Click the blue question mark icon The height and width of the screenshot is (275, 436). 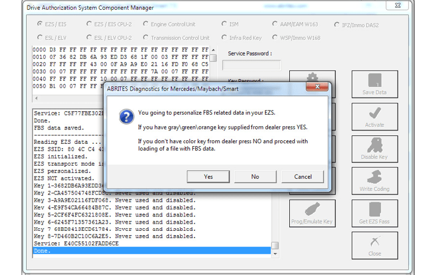(125, 117)
